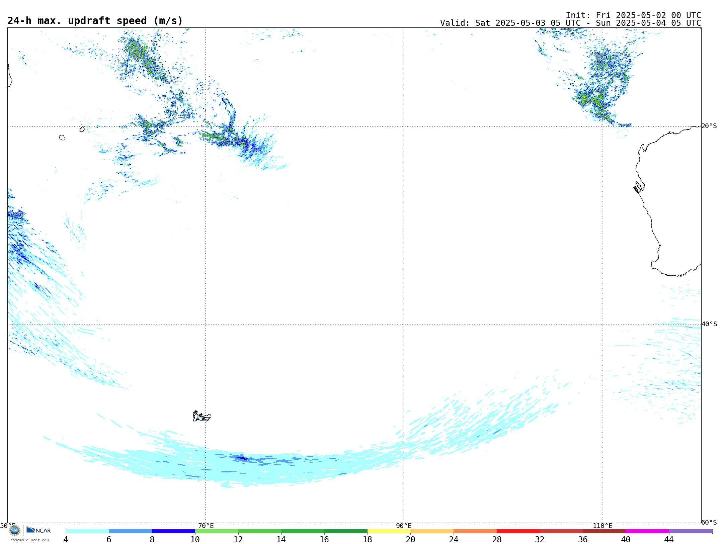Click the 60°S latitude label
Image resolution: width=723 pixels, height=544 pixels.
(x=709, y=522)
